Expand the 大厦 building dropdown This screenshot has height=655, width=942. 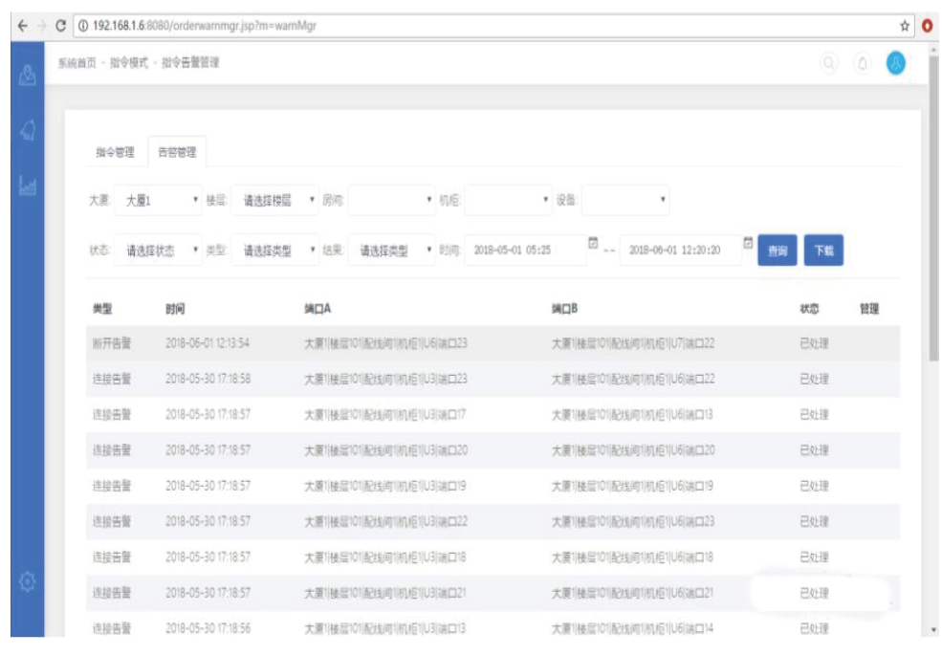158,201
